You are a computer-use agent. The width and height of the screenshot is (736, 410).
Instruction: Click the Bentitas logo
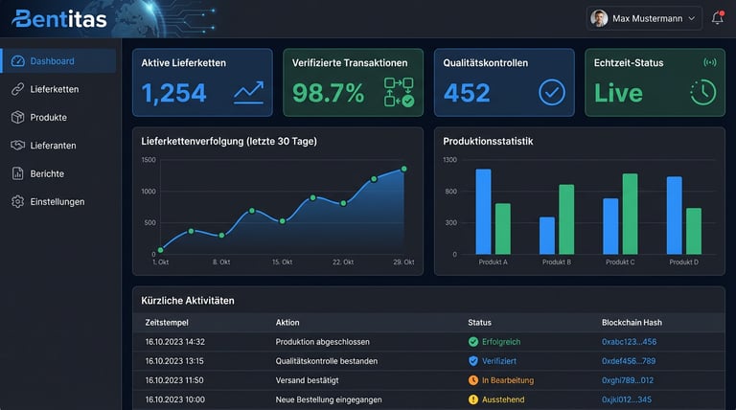click(59, 19)
